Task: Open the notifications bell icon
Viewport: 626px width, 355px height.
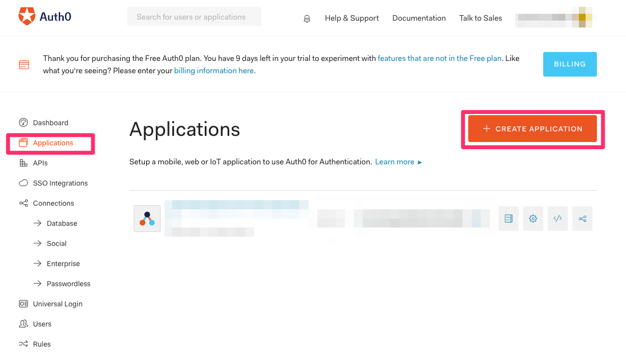Action: pyautogui.click(x=307, y=18)
